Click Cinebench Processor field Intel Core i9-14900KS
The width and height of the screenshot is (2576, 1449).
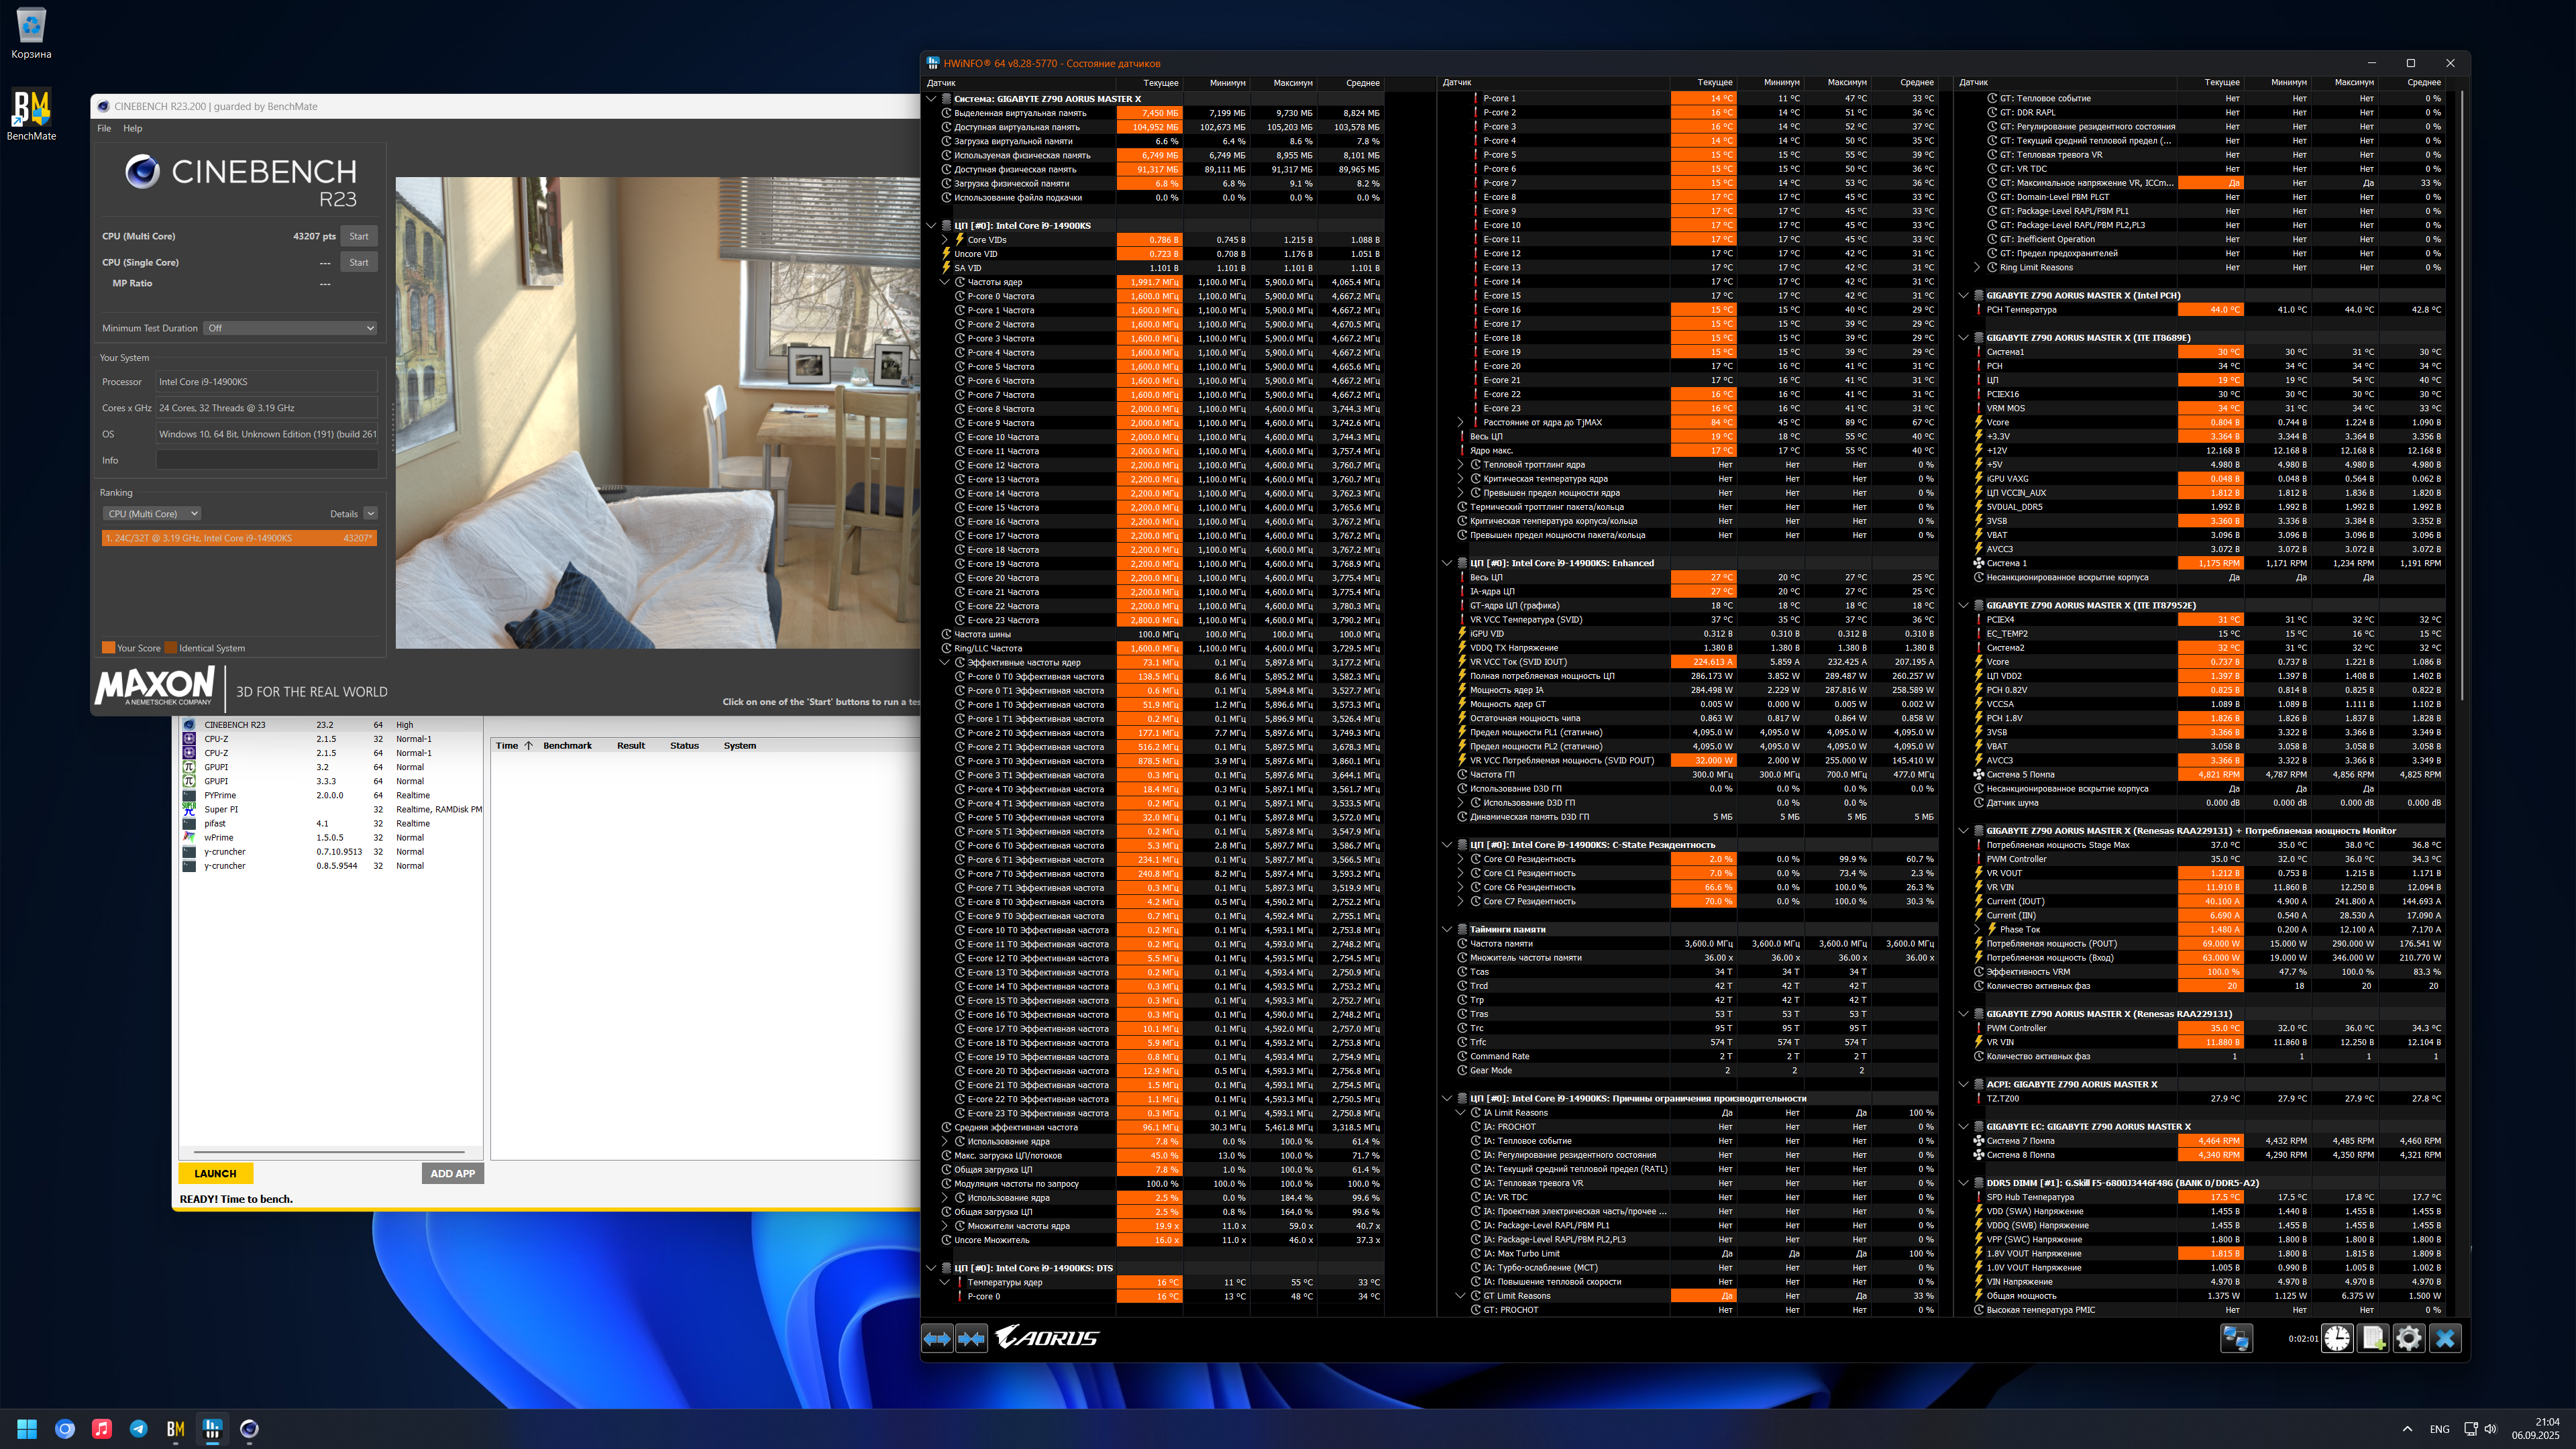tap(267, 382)
